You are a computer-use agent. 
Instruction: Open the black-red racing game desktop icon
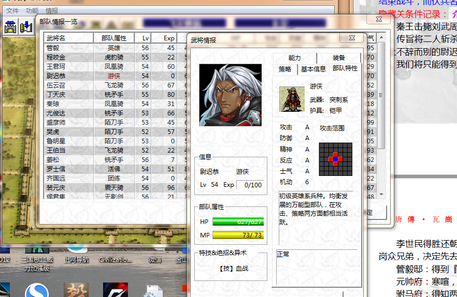(116, 290)
